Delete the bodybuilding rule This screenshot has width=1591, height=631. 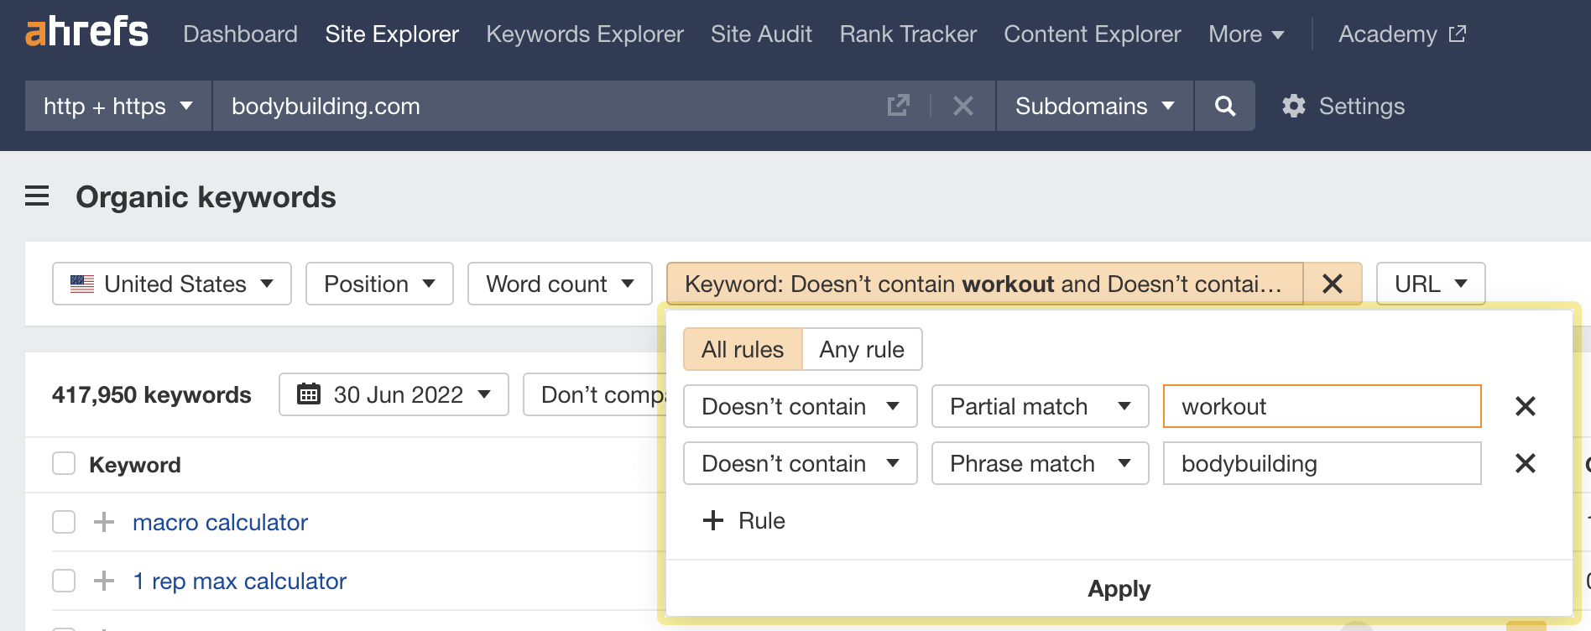[x=1526, y=463]
